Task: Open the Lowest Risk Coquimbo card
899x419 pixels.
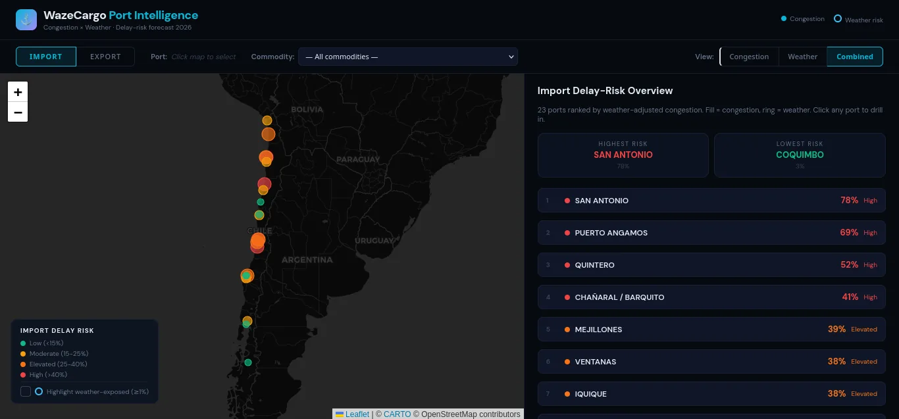Action: tap(800, 155)
